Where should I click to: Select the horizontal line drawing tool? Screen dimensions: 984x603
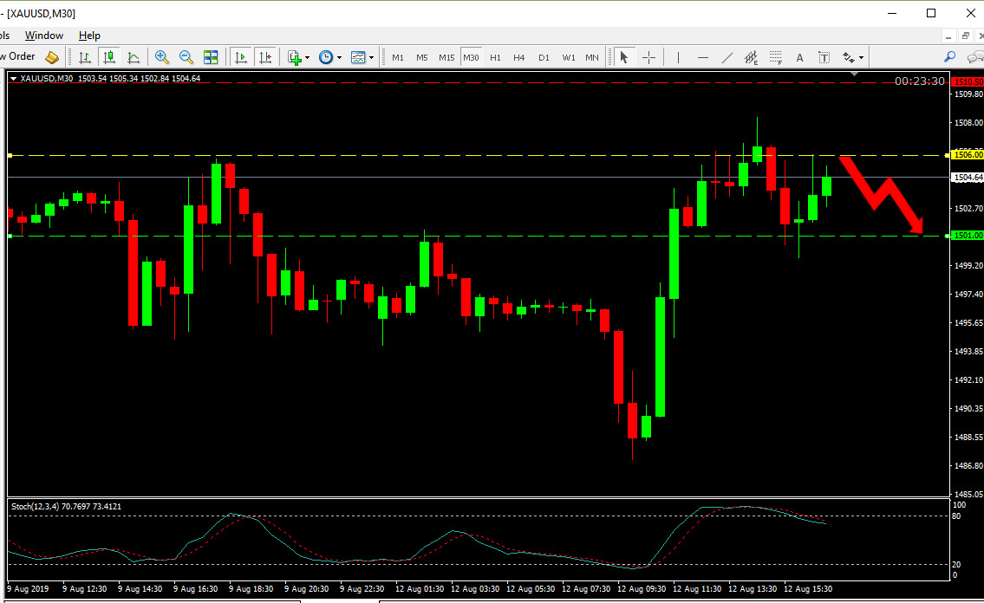703,57
